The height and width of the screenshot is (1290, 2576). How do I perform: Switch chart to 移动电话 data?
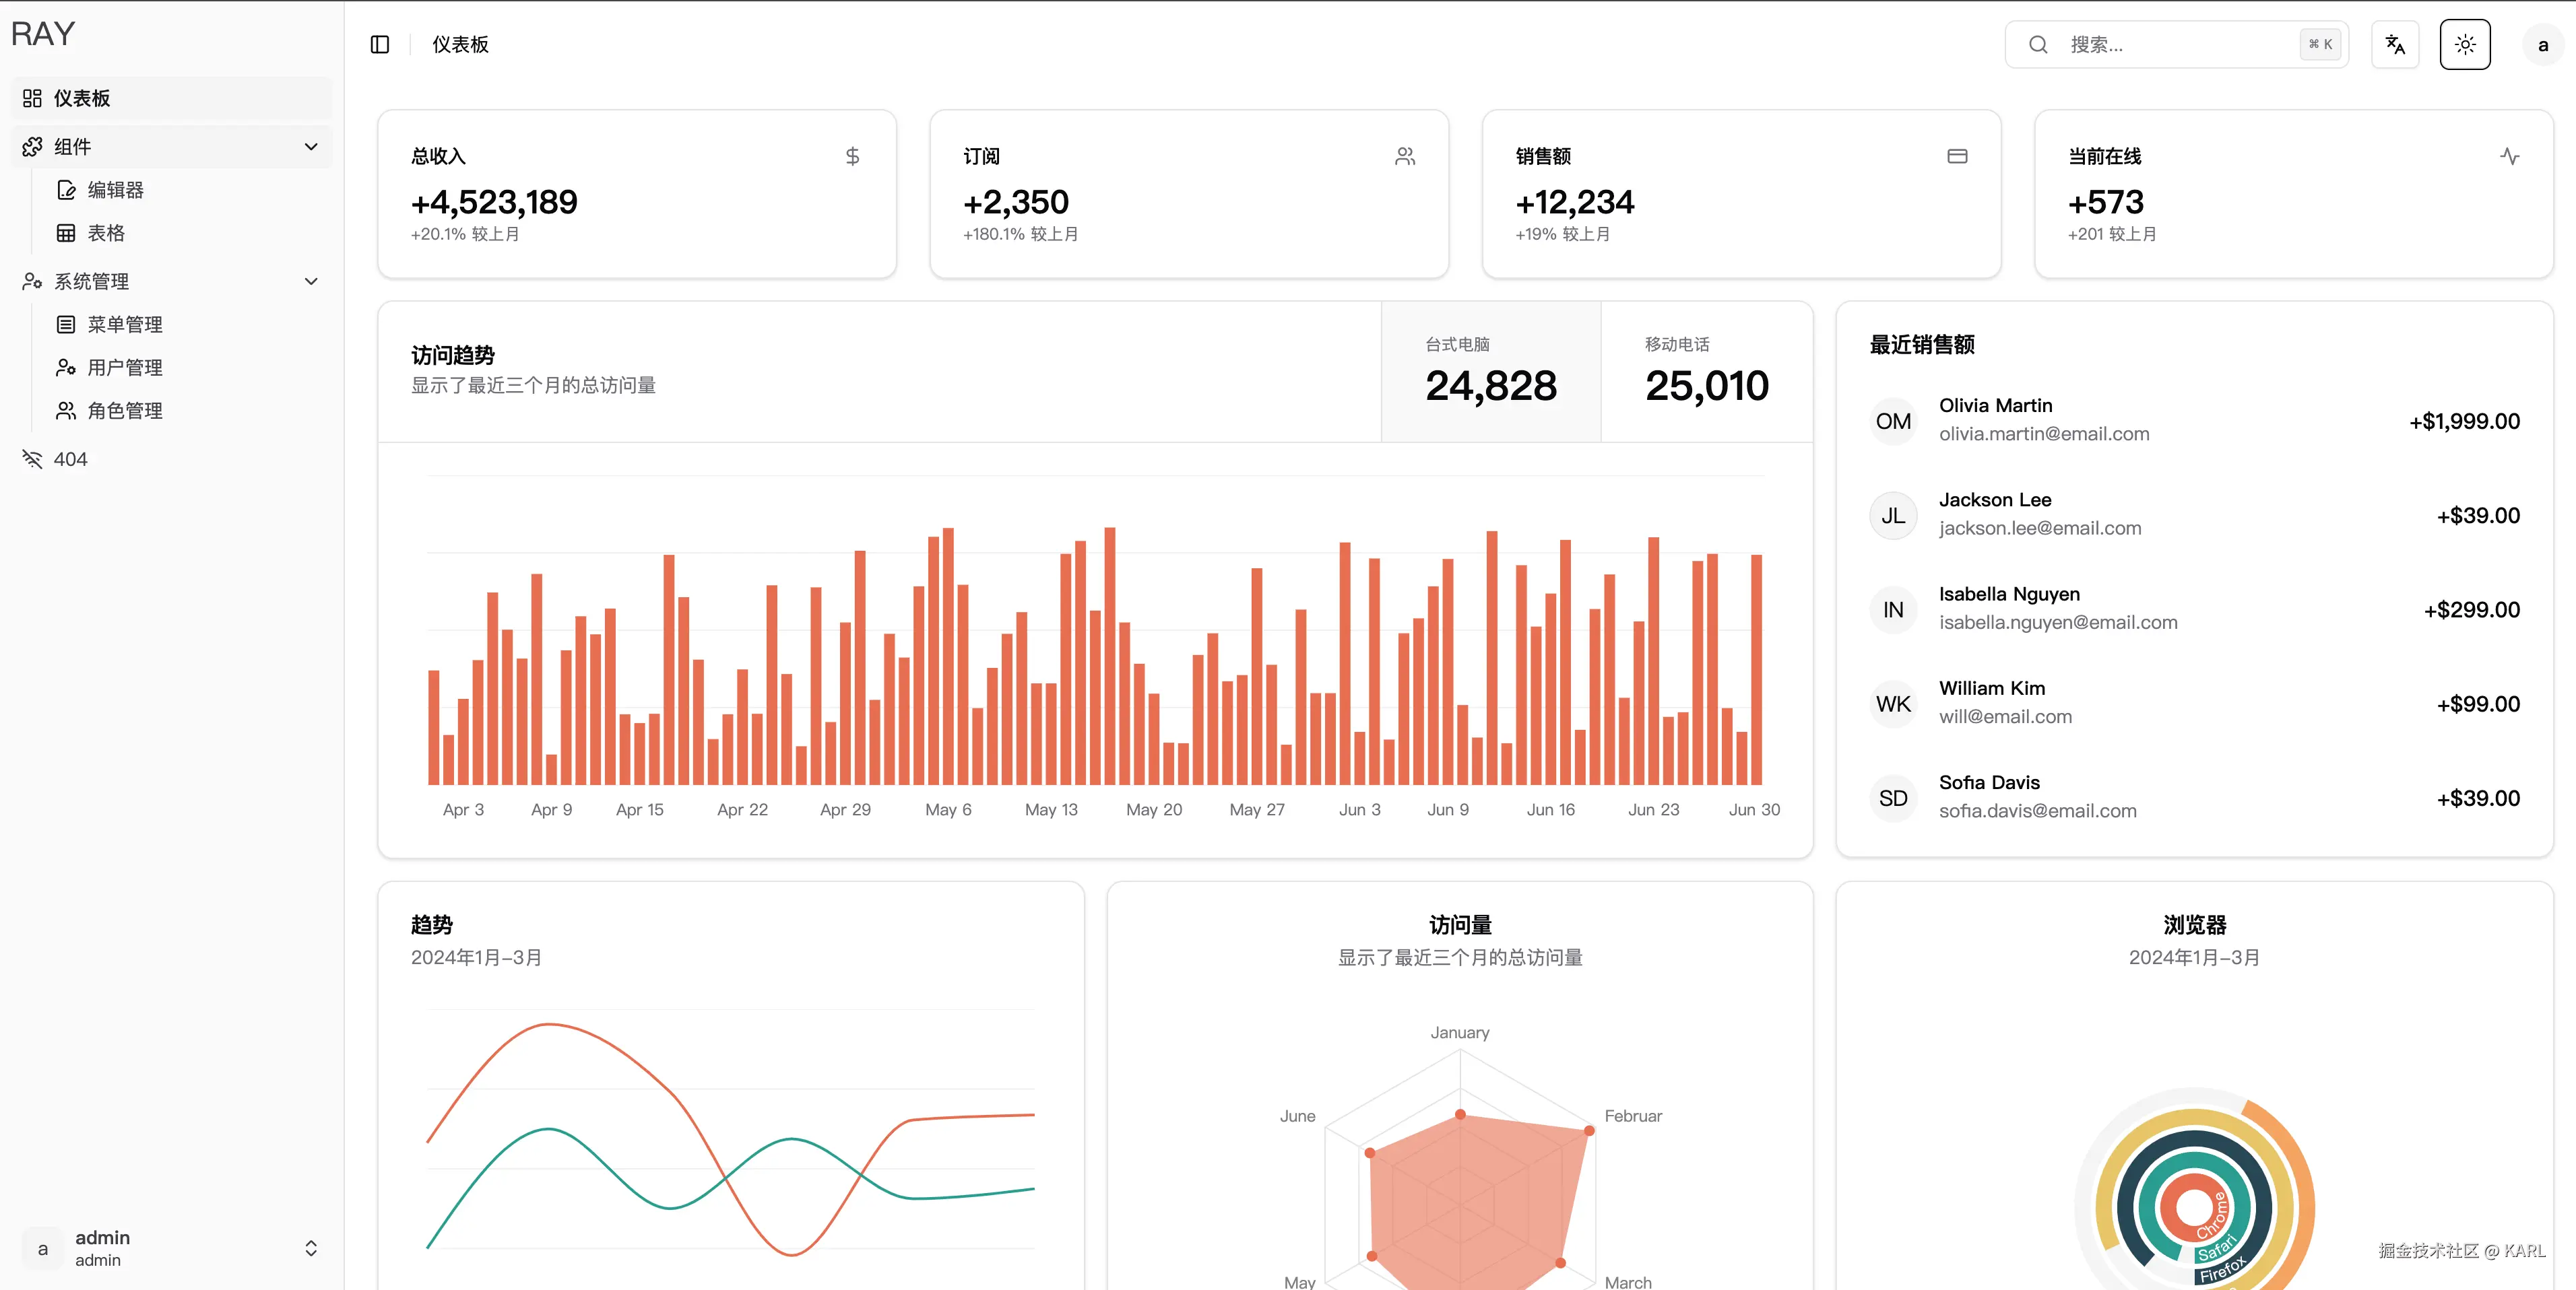pyautogui.click(x=1706, y=372)
